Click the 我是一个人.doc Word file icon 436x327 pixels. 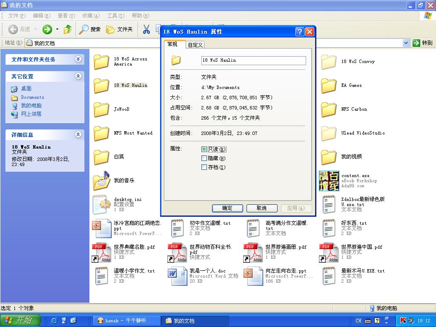[x=177, y=276]
